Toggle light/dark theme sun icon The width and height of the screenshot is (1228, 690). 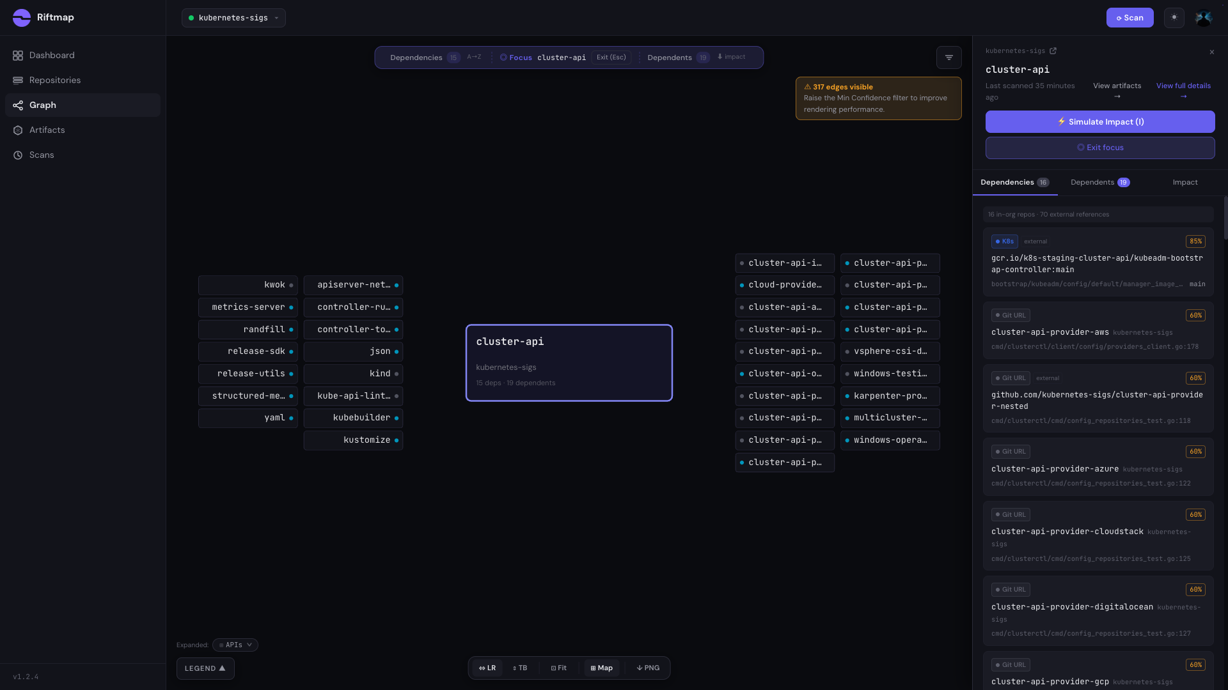pyautogui.click(x=1174, y=18)
